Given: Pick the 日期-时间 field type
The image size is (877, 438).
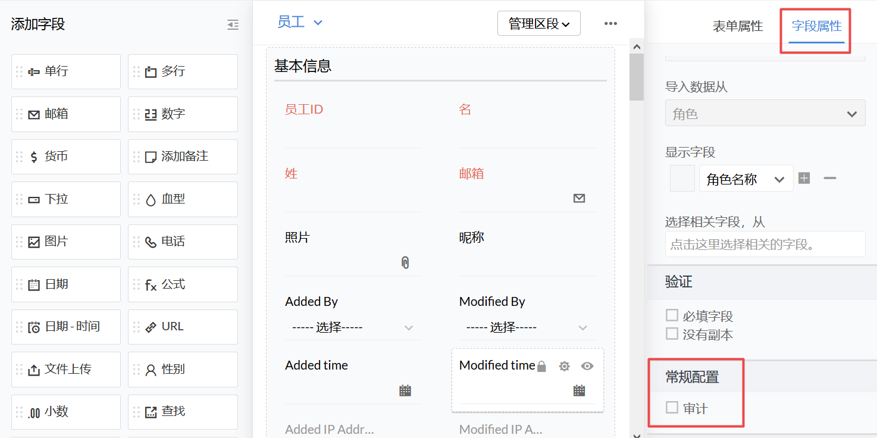Looking at the screenshot, I should pos(66,327).
